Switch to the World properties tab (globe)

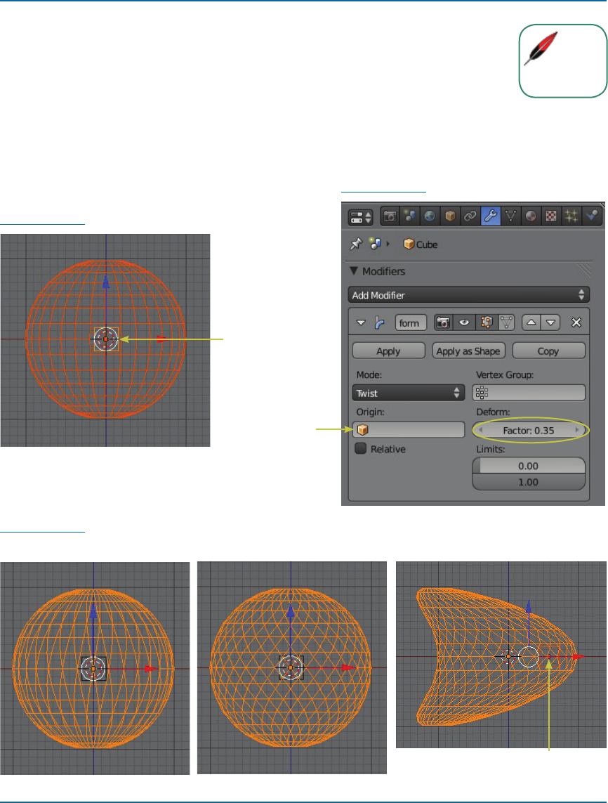430,216
